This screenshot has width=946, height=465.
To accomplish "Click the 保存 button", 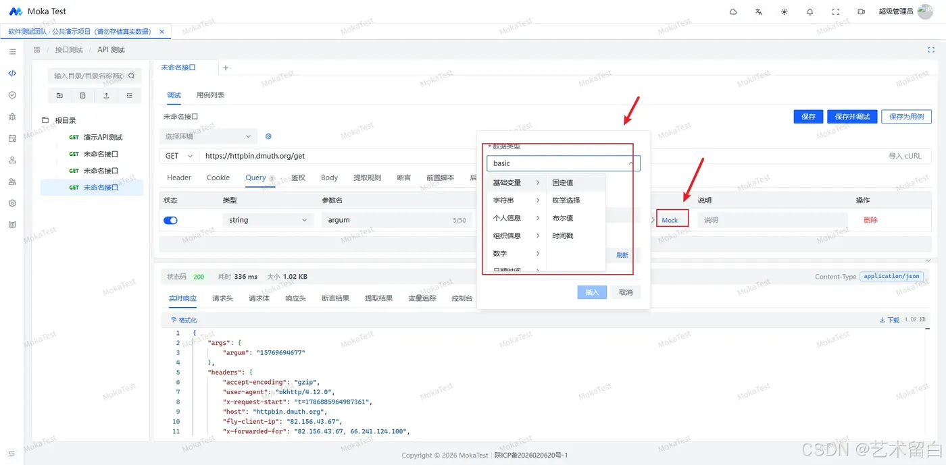I will coord(808,117).
